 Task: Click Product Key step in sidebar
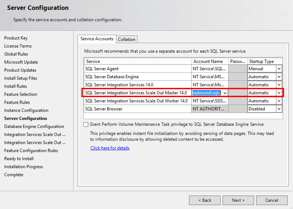16,38
